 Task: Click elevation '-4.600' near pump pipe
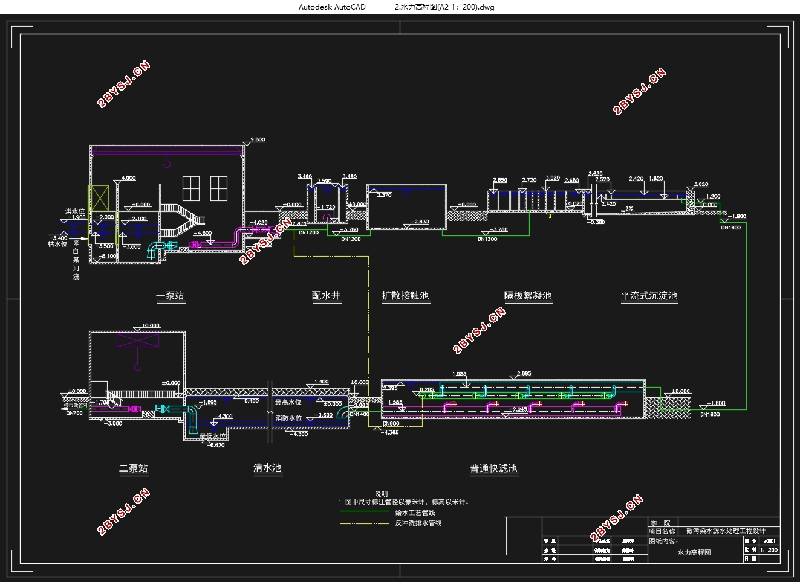click(x=203, y=233)
